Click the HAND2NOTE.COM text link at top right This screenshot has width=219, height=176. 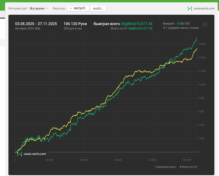click(x=204, y=9)
